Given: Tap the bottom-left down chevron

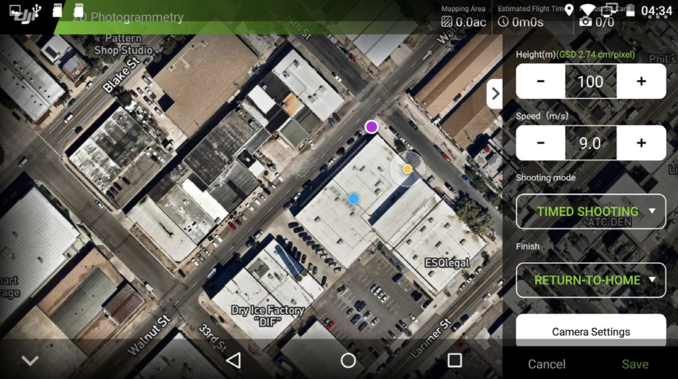Looking at the screenshot, I should point(30,360).
